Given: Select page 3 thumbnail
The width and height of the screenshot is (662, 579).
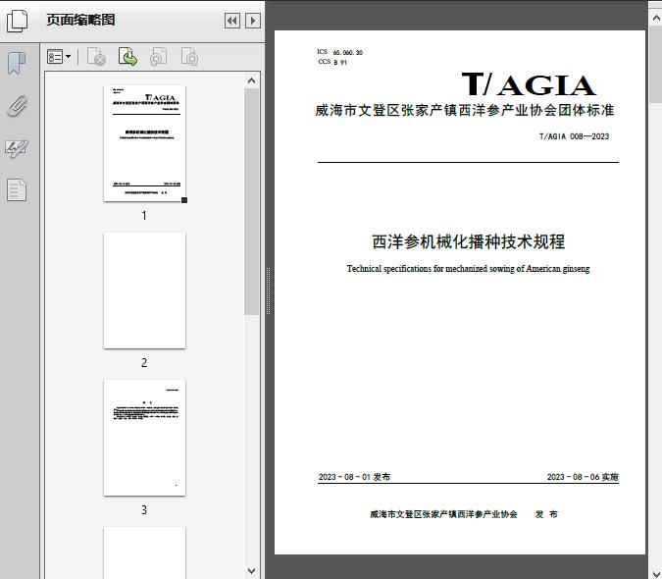Looking at the screenshot, I should click(144, 438).
